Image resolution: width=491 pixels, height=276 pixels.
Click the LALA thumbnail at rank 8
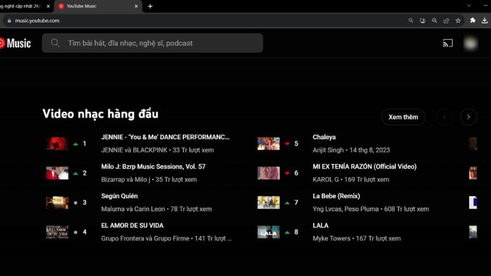click(x=268, y=232)
